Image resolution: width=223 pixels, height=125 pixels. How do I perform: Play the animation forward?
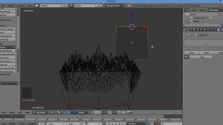[117, 124]
